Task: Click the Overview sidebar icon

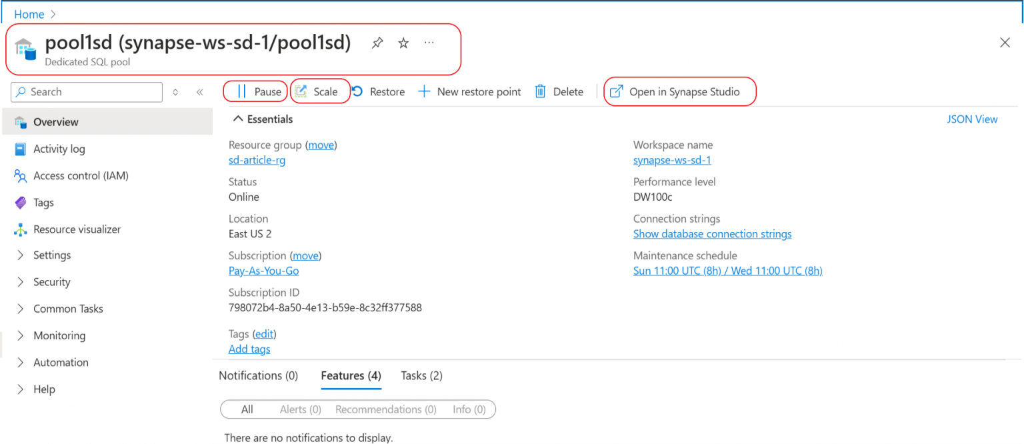Action: [21, 122]
